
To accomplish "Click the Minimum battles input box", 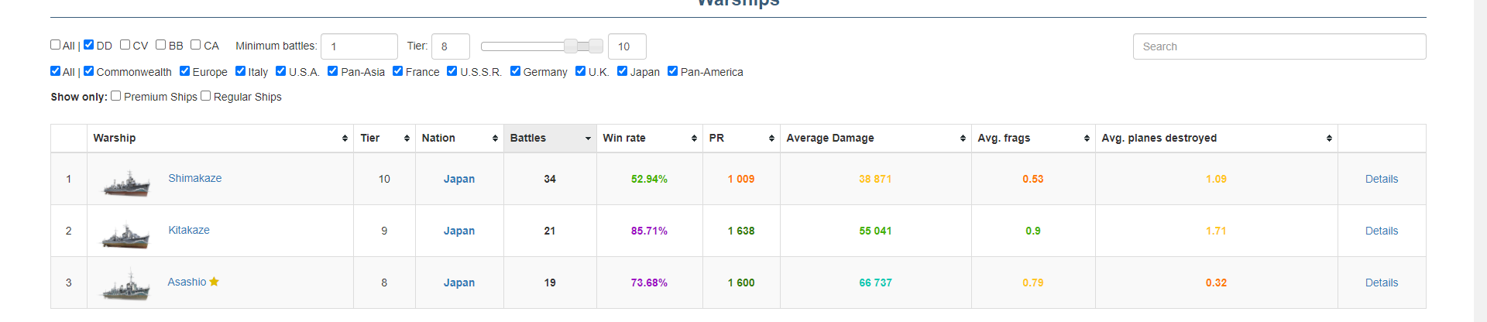I will (x=359, y=46).
